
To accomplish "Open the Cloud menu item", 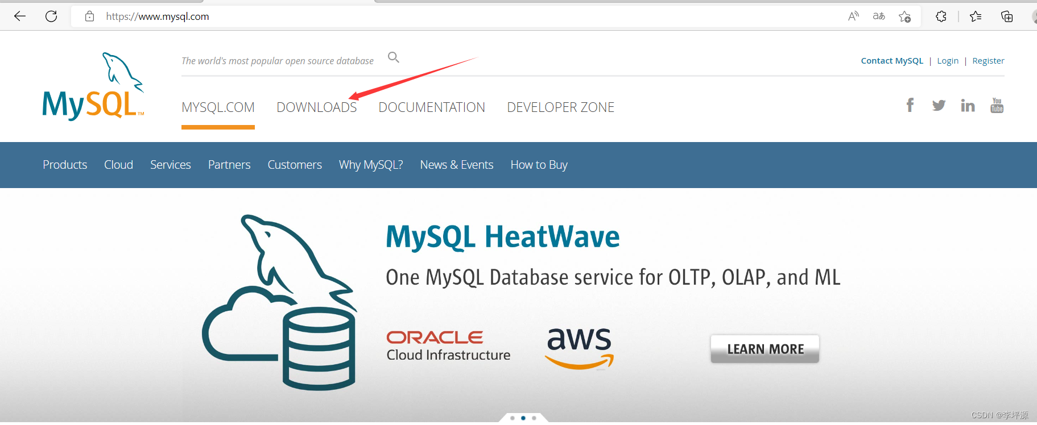I will (x=118, y=165).
